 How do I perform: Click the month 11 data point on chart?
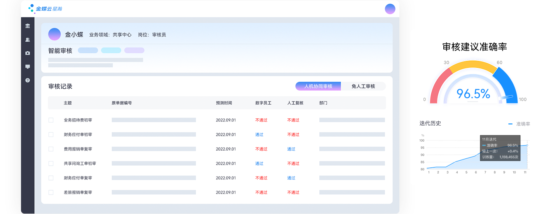(x=527, y=145)
